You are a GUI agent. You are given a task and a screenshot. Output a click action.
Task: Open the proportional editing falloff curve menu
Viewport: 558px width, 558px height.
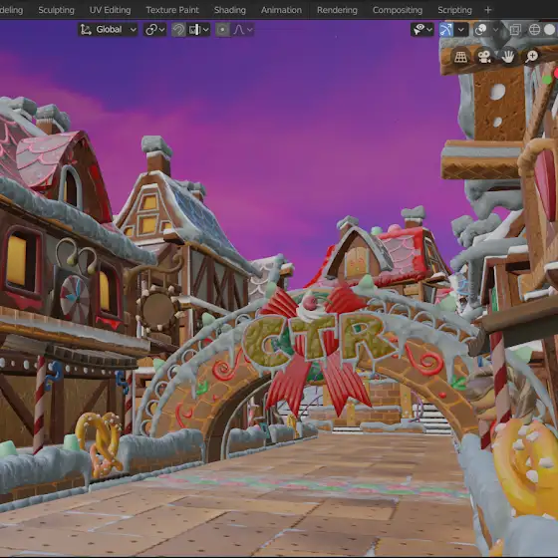[242, 30]
